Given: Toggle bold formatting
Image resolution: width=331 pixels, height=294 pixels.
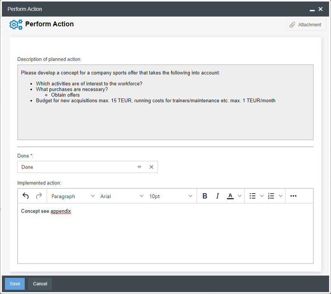Looking at the screenshot, I should (x=204, y=196).
